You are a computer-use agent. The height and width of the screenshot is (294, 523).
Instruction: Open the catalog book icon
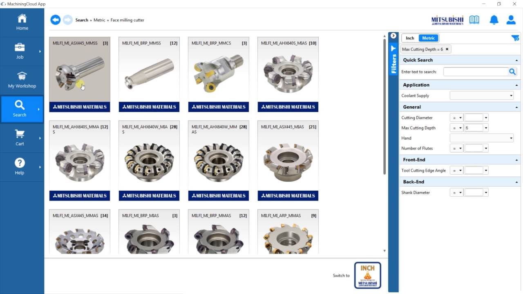click(474, 20)
